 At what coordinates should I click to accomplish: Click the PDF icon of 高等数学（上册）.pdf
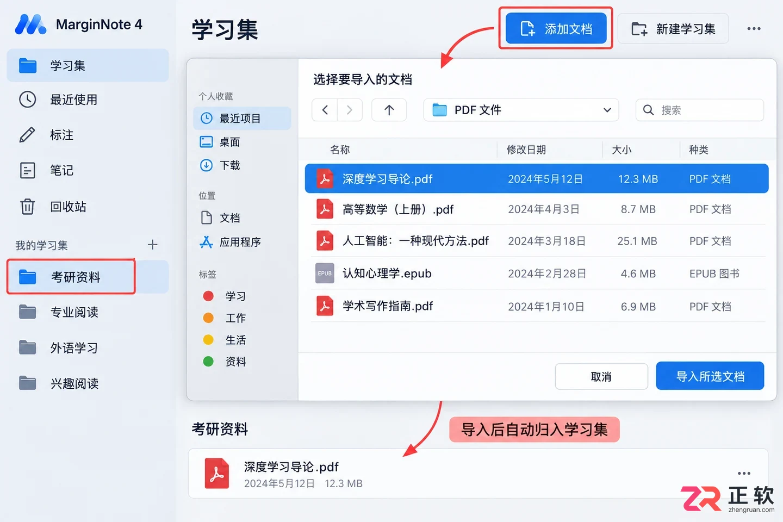point(325,209)
